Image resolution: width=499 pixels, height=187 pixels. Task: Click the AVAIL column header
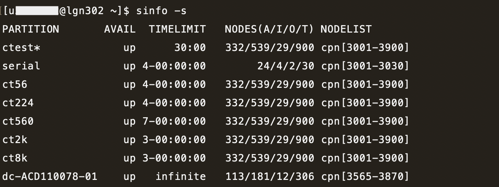120,29
